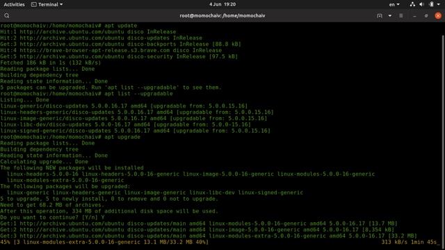
Task: Click the 'Get:2' linux-image download line
Action: tap(197, 230)
